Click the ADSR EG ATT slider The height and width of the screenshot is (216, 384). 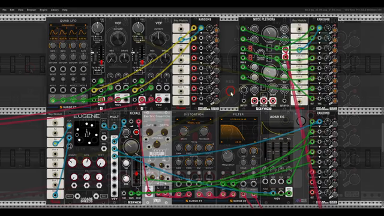click(x=265, y=151)
